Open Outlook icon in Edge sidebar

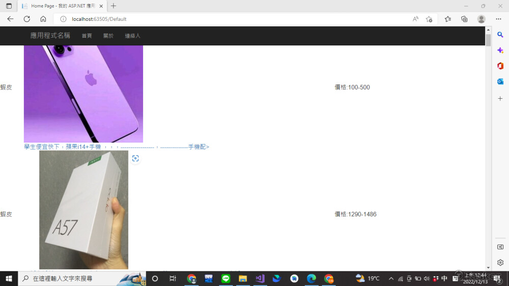[x=500, y=81]
